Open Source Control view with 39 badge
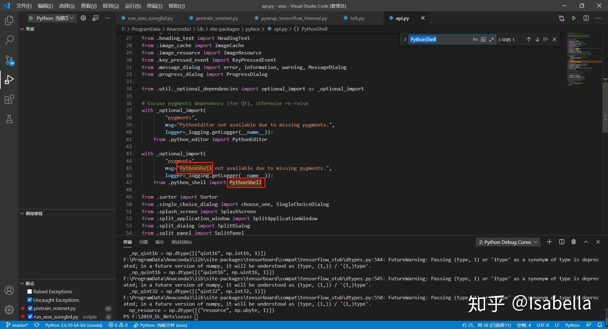 coord(9,60)
